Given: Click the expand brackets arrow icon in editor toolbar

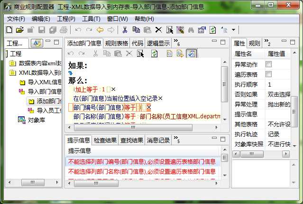Looking at the screenshot, I should point(180,53).
